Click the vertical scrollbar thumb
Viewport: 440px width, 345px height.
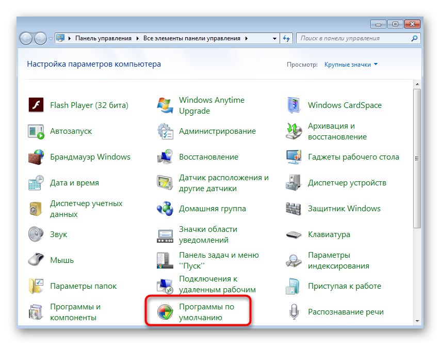click(417, 159)
